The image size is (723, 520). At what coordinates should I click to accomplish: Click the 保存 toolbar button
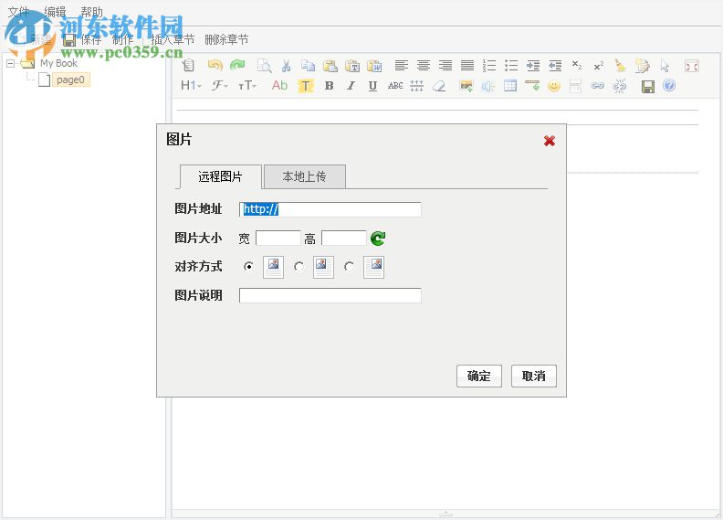click(82, 40)
